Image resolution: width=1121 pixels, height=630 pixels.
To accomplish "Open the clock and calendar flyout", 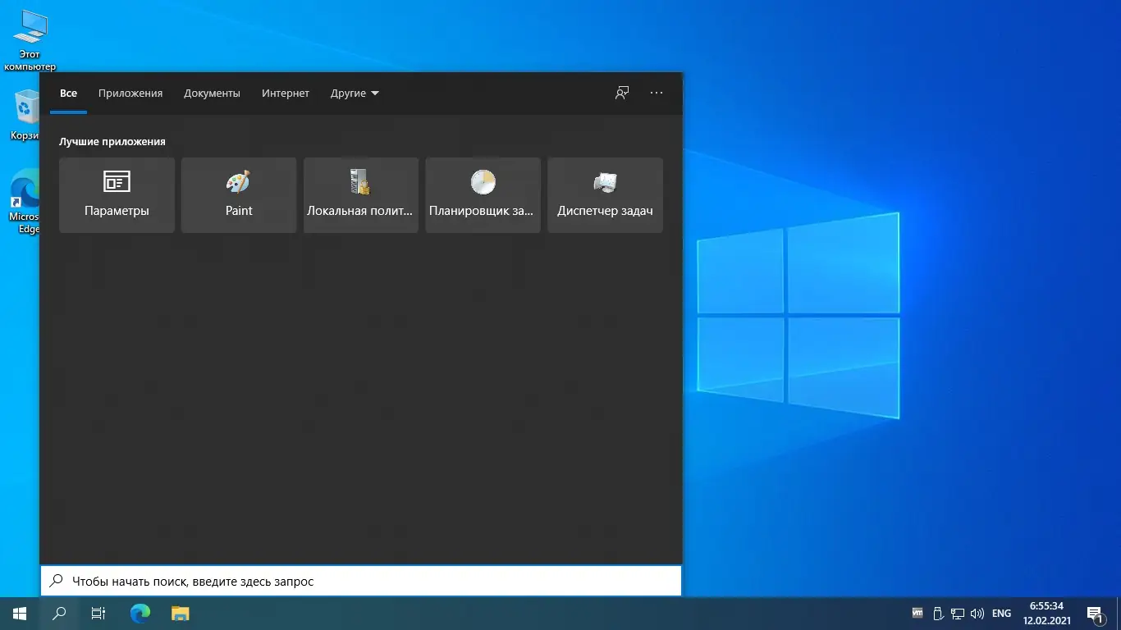I will pos(1046,614).
